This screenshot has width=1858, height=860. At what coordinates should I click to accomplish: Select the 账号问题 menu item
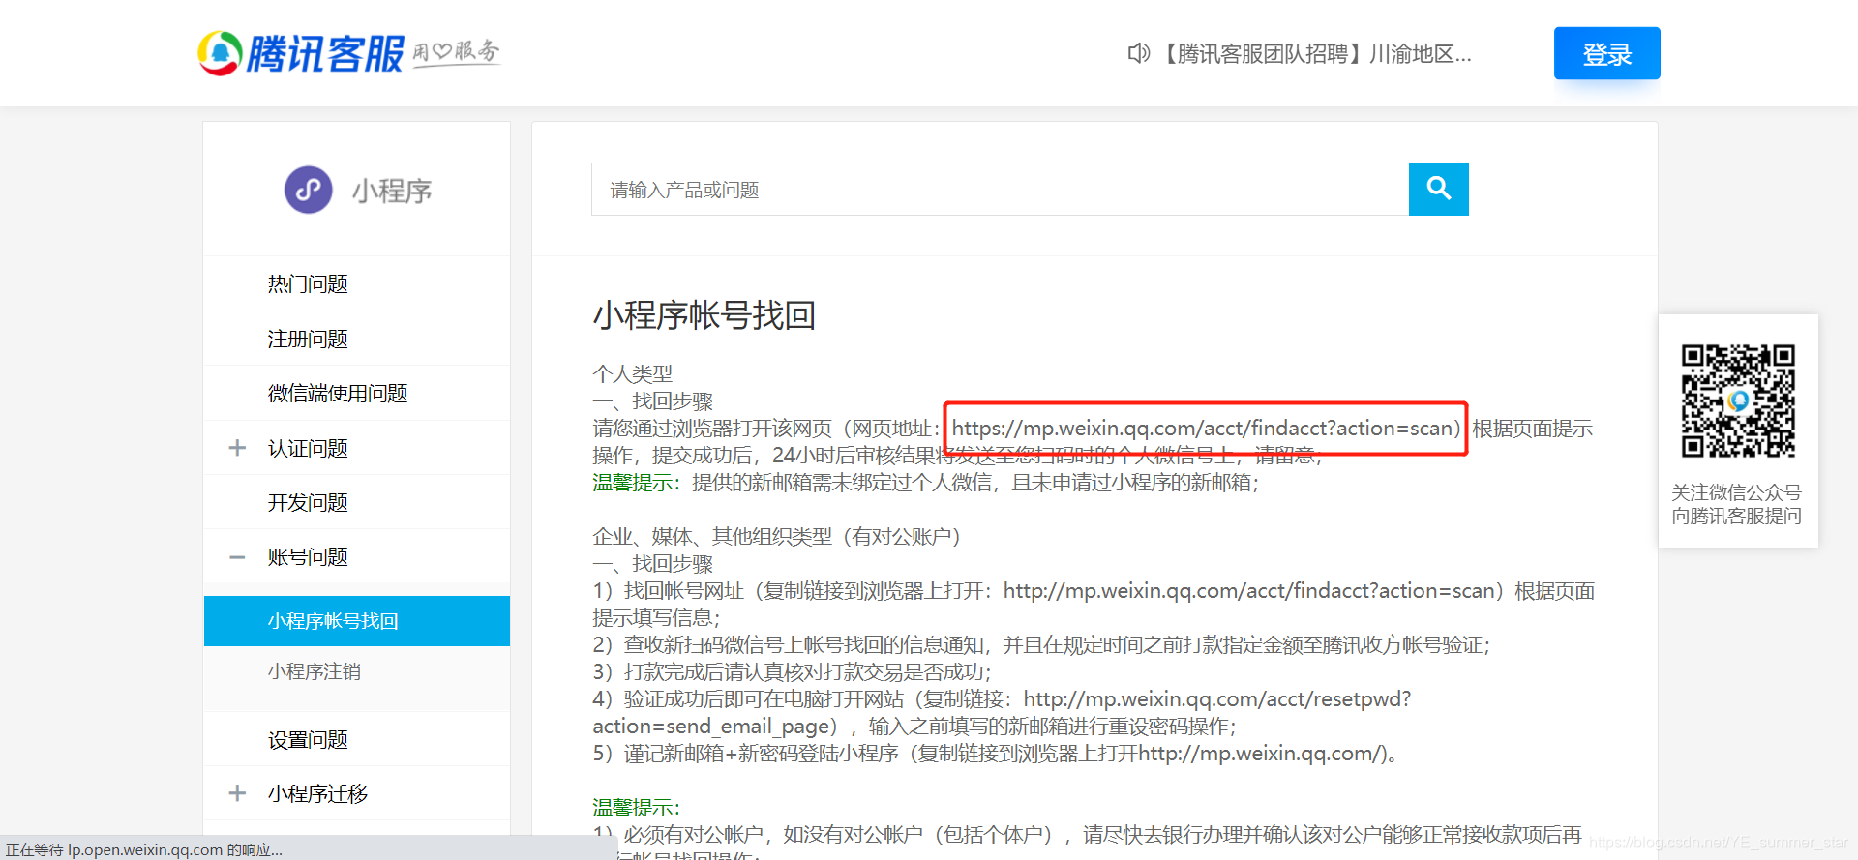click(308, 556)
